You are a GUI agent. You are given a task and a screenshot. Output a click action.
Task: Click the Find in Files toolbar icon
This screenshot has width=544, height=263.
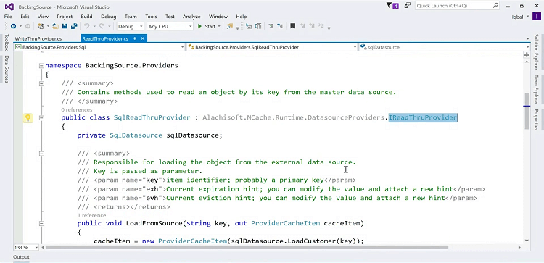[x=229, y=26]
